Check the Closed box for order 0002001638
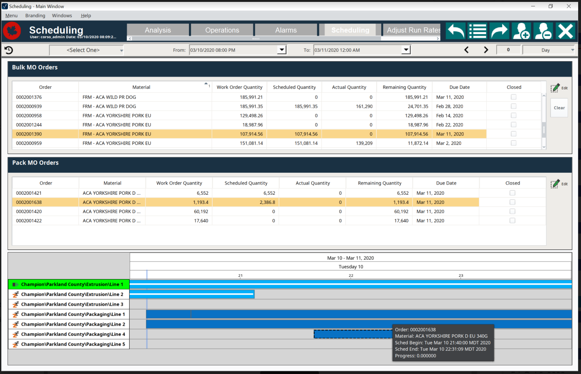This screenshot has width=581, height=374. 512,202
